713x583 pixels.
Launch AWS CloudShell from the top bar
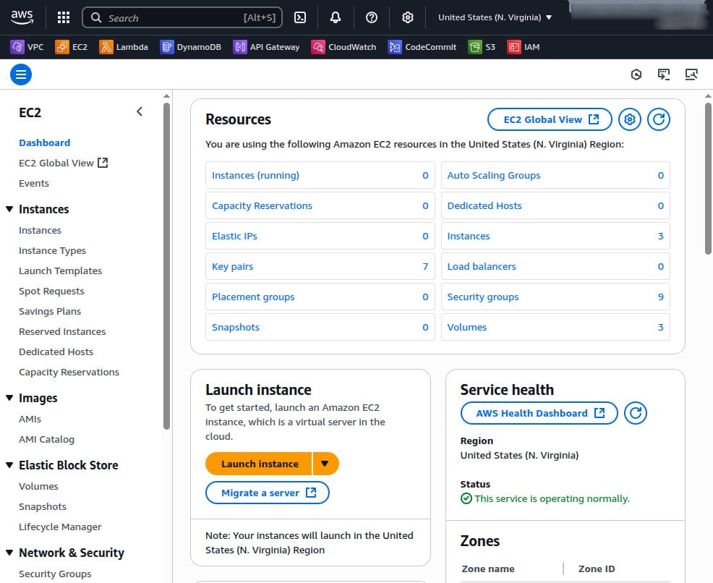[x=300, y=17]
